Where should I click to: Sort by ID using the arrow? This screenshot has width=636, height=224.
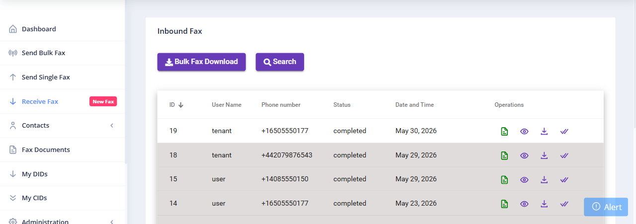(181, 105)
